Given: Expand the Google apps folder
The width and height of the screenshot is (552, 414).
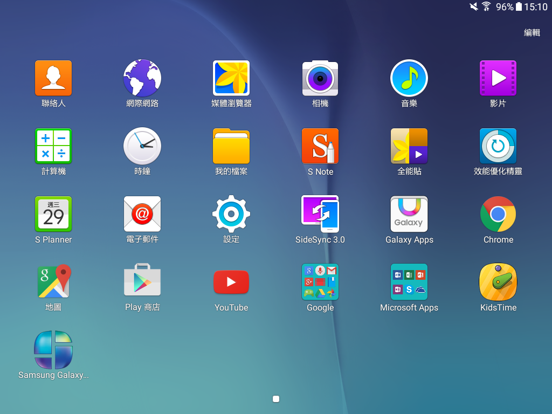Looking at the screenshot, I should coord(320,282).
